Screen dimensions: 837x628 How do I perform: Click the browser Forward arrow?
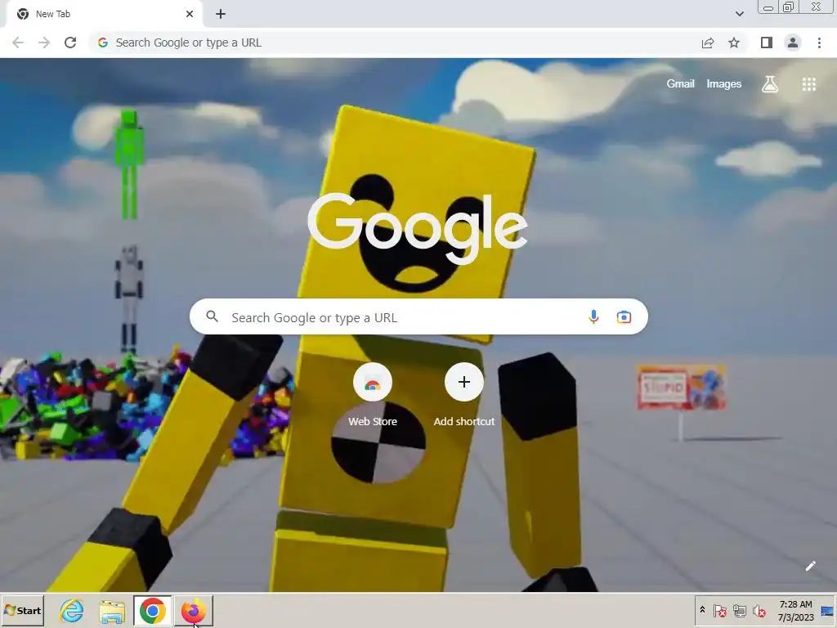[44, 43]
